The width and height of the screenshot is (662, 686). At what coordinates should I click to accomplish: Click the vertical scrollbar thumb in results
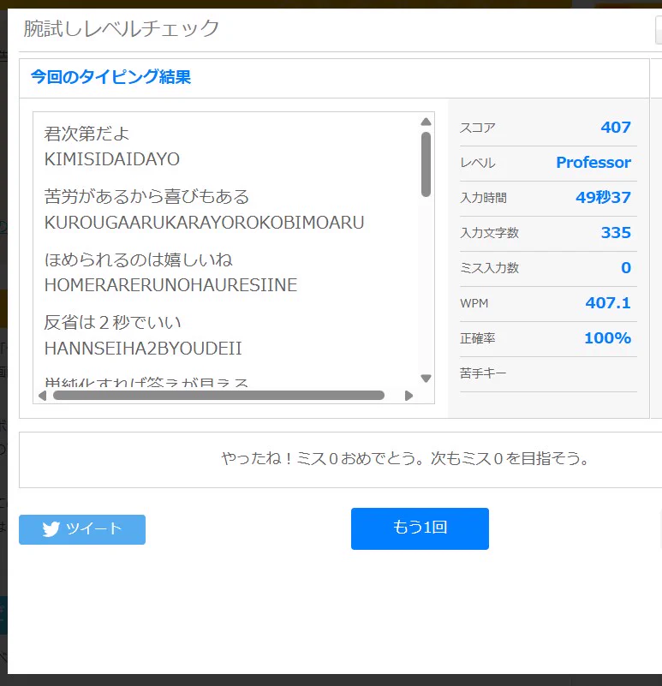point(426,164)
